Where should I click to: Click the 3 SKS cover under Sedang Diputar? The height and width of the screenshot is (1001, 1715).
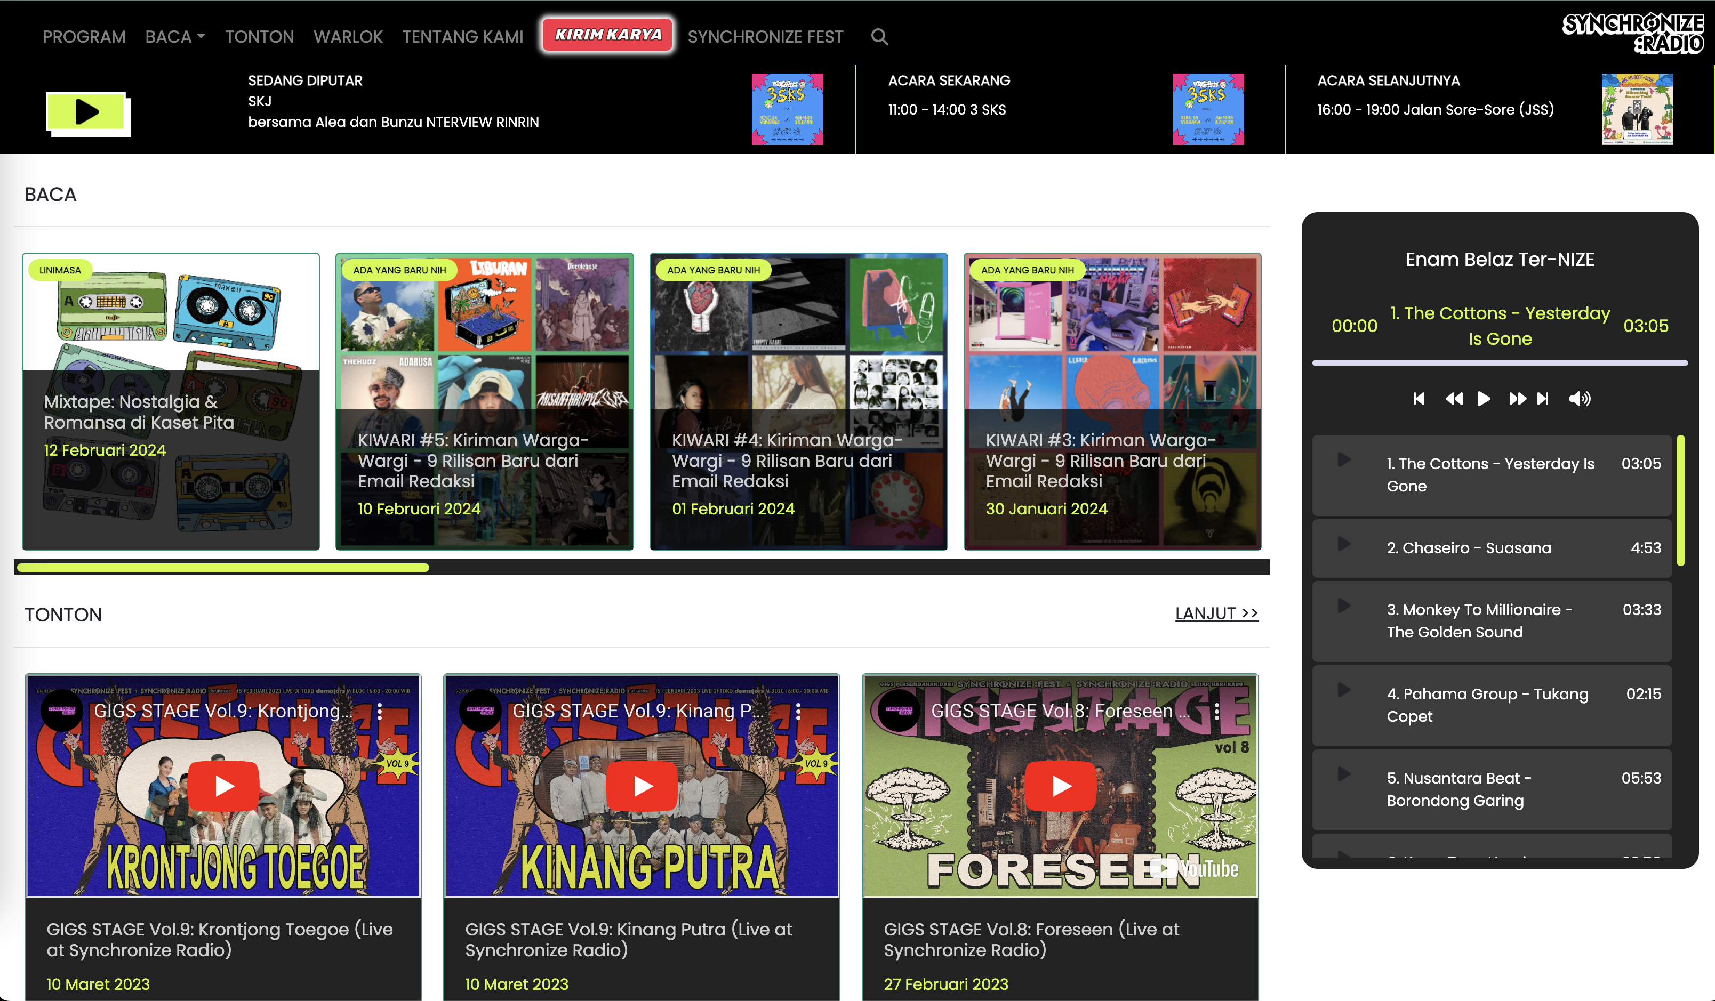[x=788, y=109]
